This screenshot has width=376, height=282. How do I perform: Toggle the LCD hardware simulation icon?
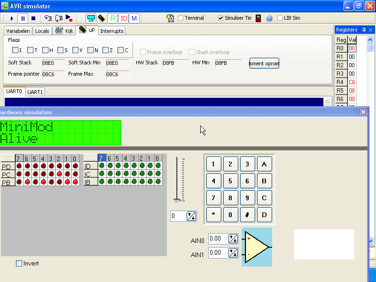[x=91, y=18]
